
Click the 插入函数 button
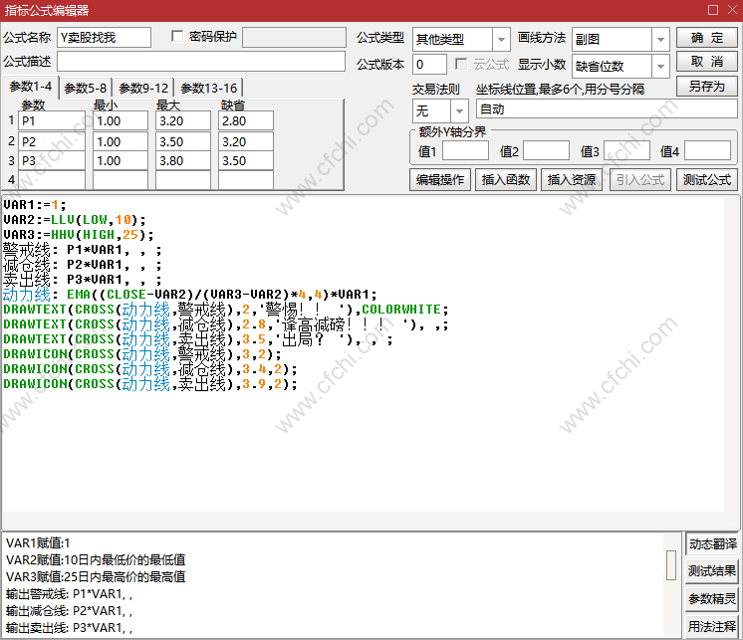(x=506, y=180)
